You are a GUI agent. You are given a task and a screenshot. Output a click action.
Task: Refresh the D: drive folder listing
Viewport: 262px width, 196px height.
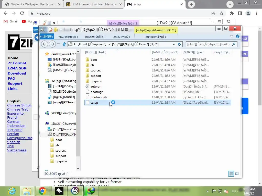[179, 44]
